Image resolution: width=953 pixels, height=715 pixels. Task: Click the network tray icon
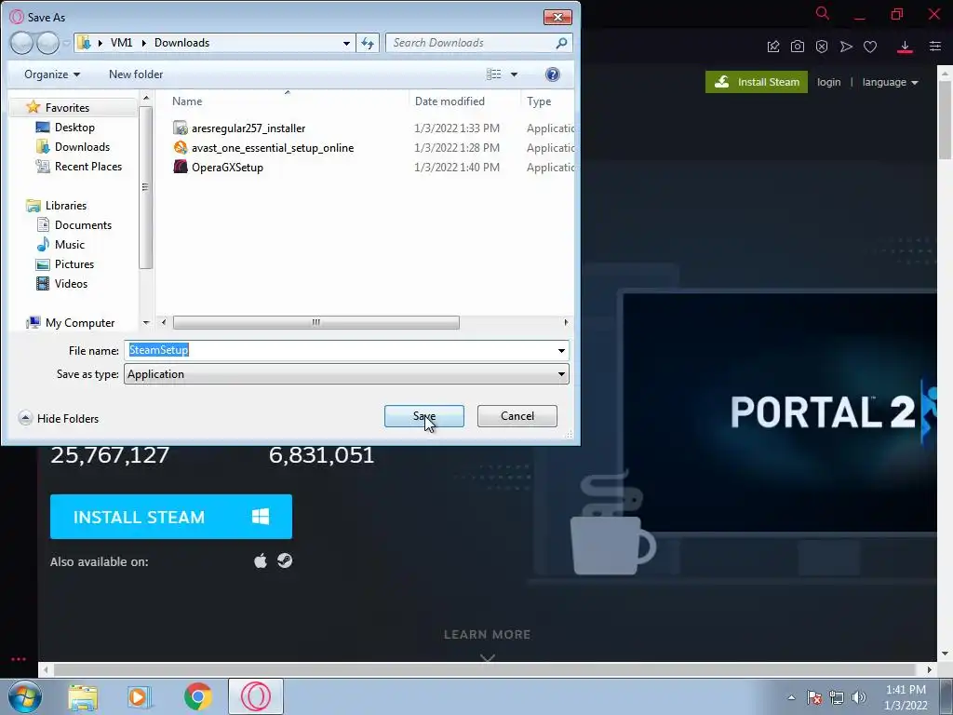pos(837,697)
